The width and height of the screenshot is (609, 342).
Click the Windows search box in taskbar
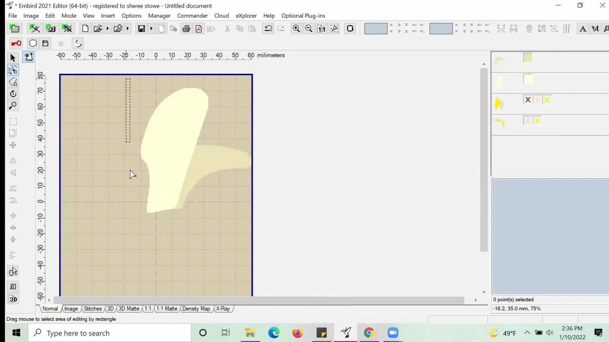pyautogui.click(x=110, y=333)
